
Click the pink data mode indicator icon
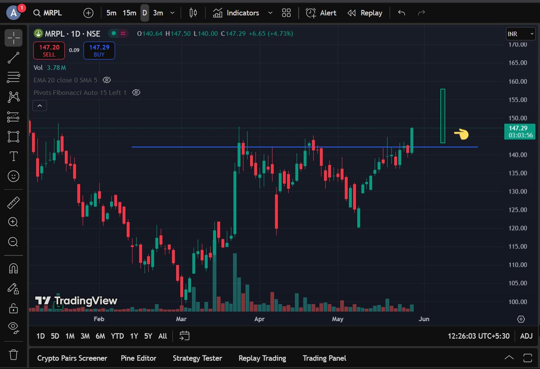coord(123,33)
